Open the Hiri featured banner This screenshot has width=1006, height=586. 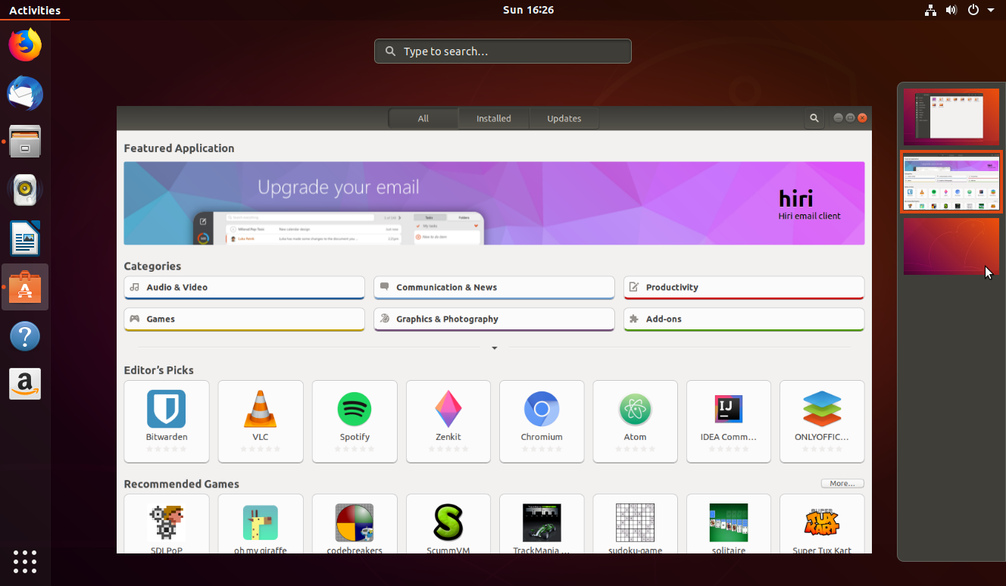(494, 203)
